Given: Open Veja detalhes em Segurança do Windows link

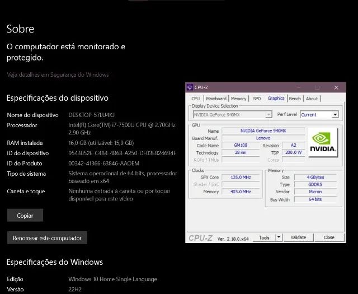Looking at the screenshot, I should 58,74.
